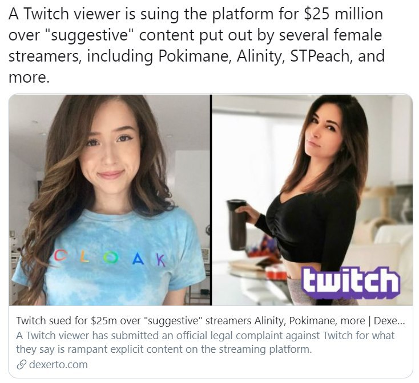
Task: Open the card headline "Twitch sued for $25m"
Action: (x=211, y=320)
